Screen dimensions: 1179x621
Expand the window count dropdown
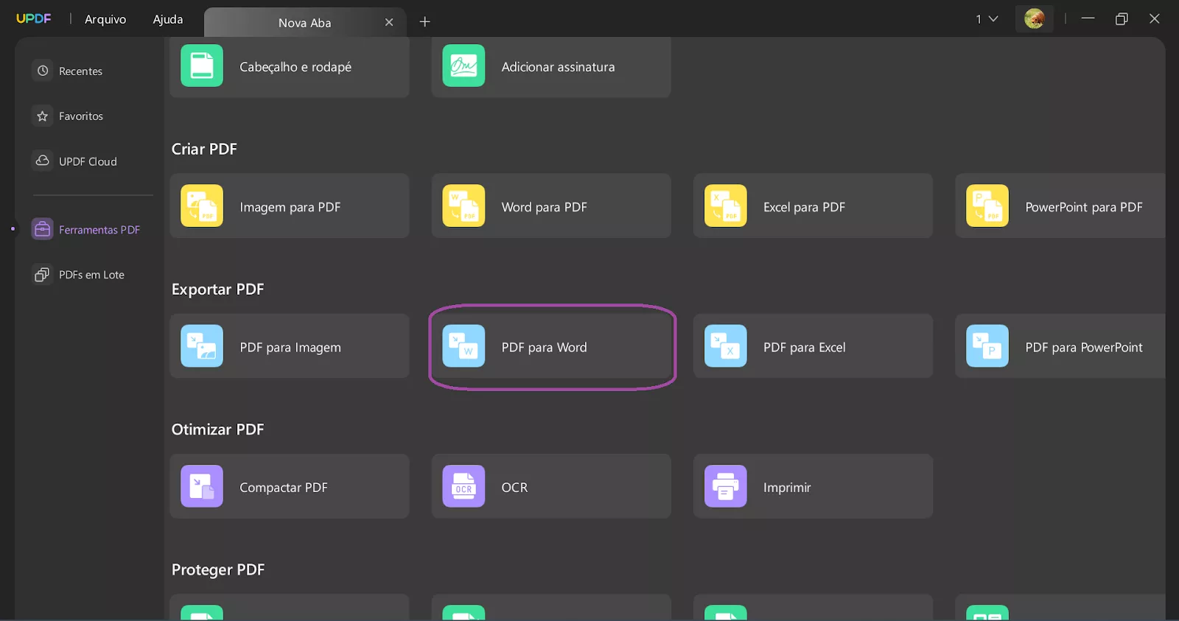pyautogui.click(x=987, y=19)
